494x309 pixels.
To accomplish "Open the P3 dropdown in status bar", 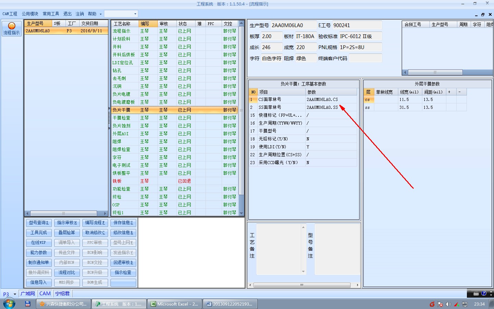I will [15, 294].
